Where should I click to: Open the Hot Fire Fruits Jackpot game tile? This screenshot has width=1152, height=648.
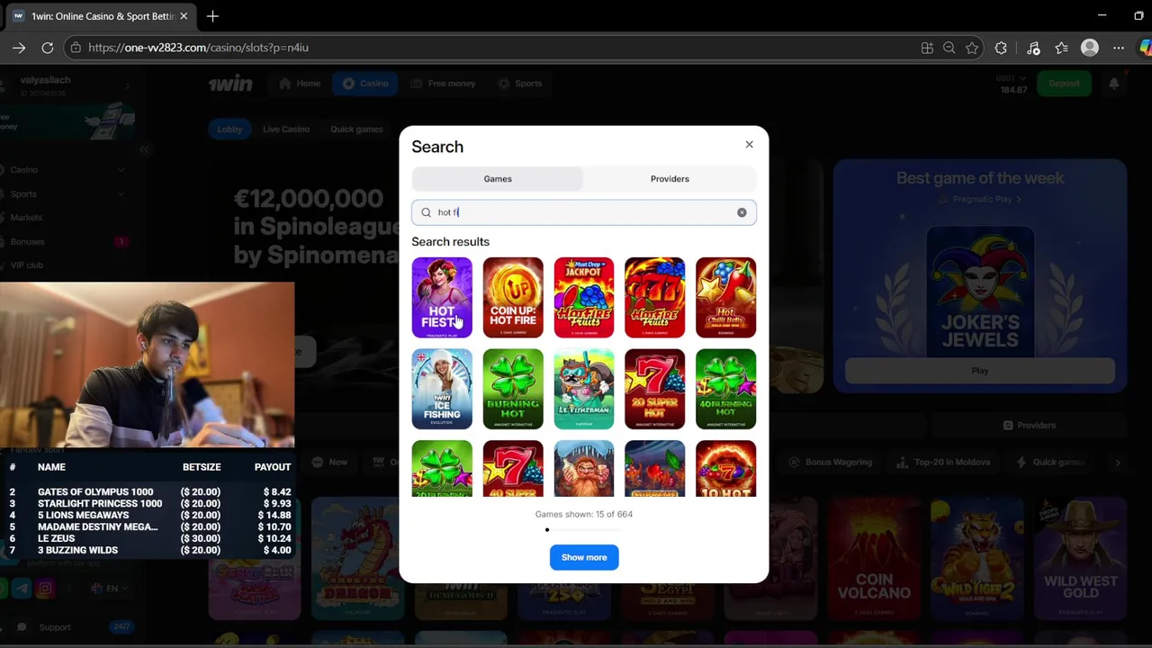point(584,297)
